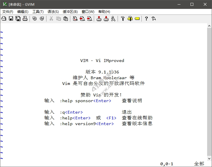Save the current file via floppy icon
Viewport: 212px width, 167px height.
(x=11, y=19)
